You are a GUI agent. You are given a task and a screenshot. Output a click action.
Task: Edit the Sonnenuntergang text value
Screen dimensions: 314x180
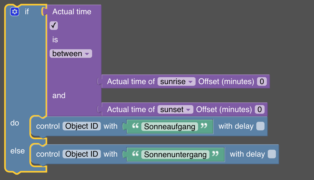pos(175,155)
